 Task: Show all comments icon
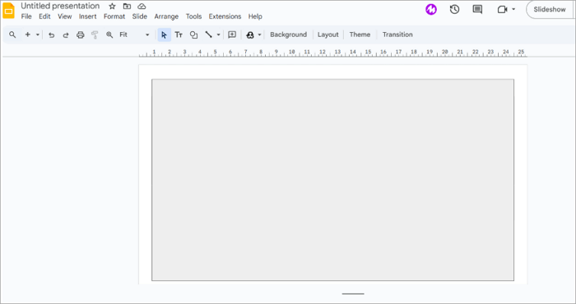477,10
